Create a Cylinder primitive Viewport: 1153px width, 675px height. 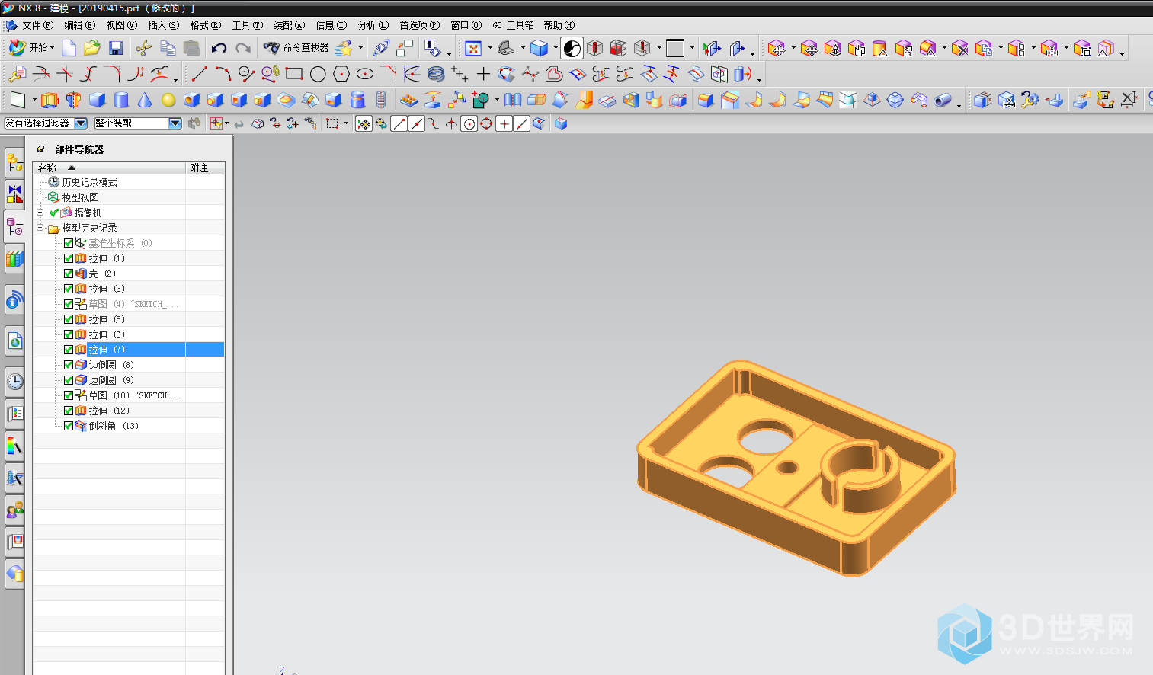pyautogui.click(x=120, y=100)
